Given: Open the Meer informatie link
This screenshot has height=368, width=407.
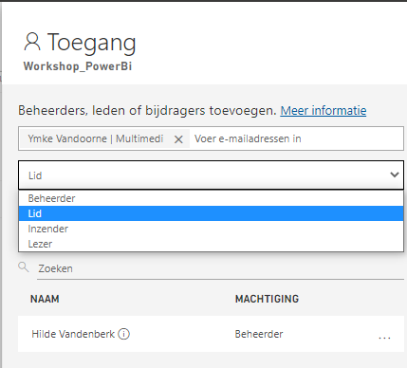Looking at the screenshot, I should point(324,111).
